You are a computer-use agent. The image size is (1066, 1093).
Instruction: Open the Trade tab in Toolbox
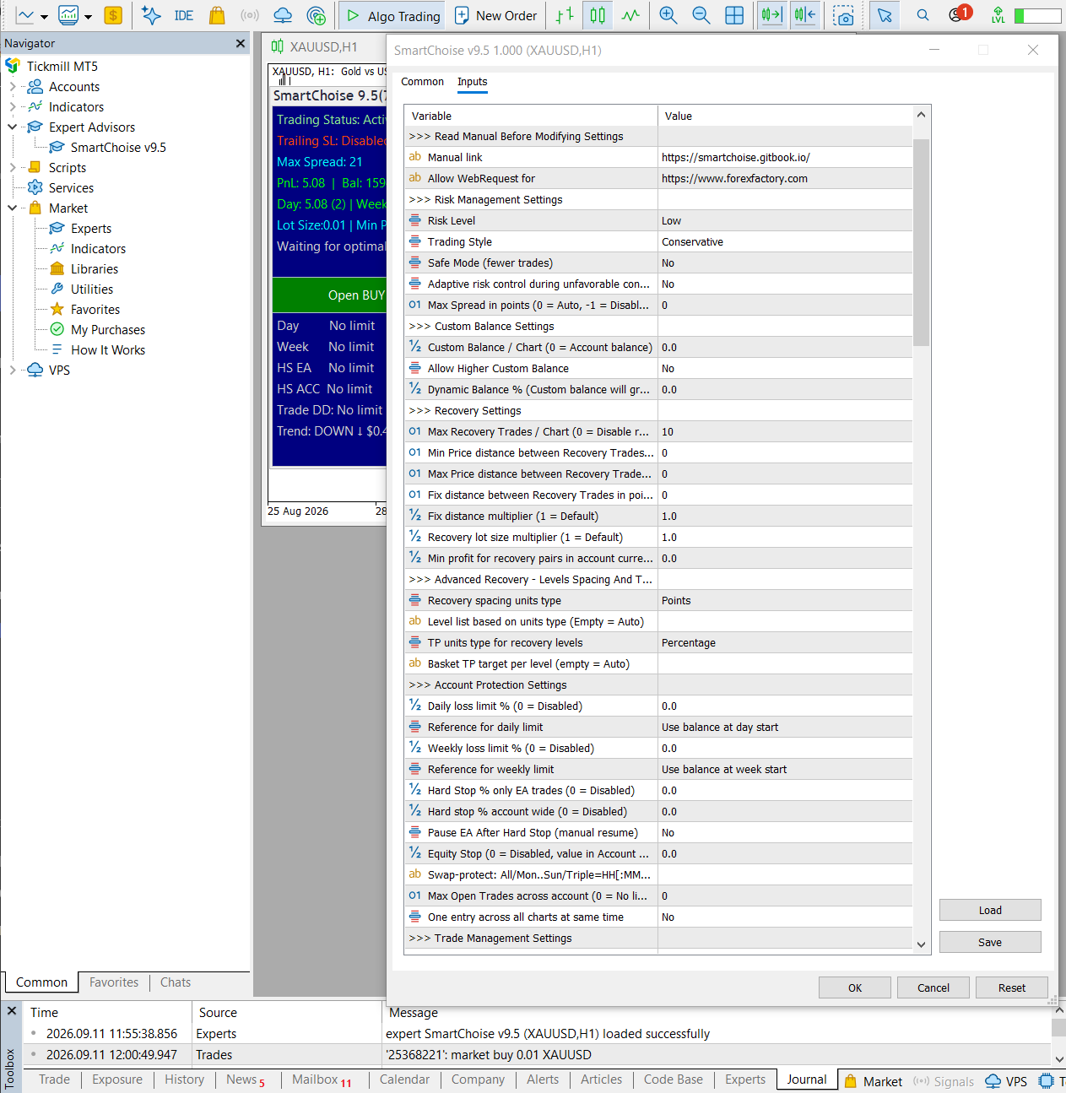coord(54,1079)
